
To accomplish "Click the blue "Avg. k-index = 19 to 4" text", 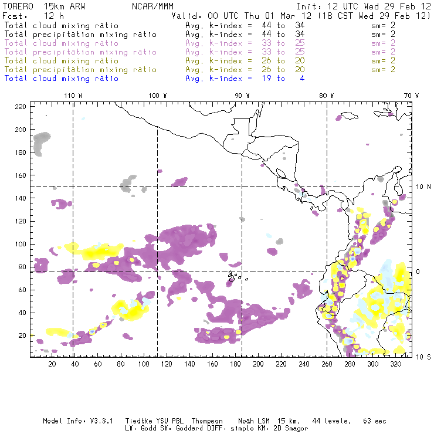I will [245, 79].
